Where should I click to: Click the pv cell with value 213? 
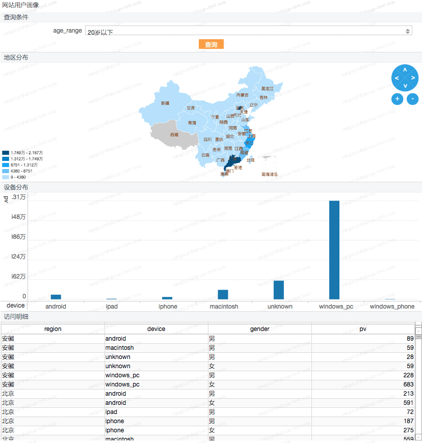click(x=363, y=393)
